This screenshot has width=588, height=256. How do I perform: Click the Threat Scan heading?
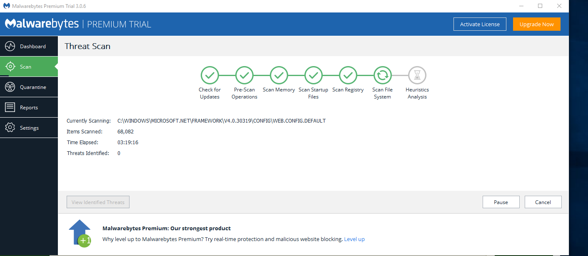87,46
